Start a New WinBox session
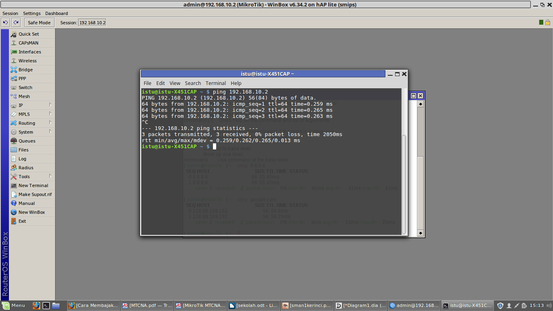 click(32, 212)
